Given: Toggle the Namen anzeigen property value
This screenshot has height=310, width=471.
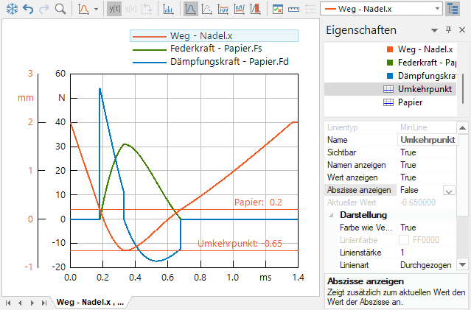Looking at the screenshot, I should 428,165.
